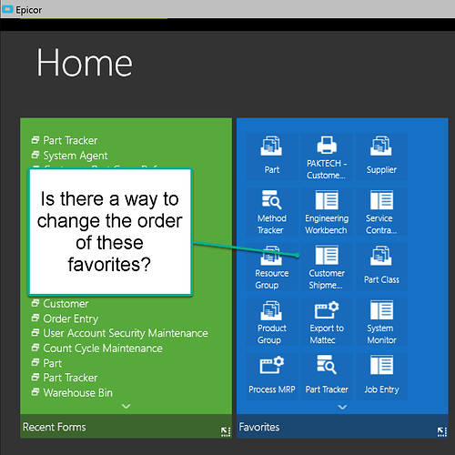
Task: Show more recent forms using the down chevron
Action: click(x=126, y=406)
